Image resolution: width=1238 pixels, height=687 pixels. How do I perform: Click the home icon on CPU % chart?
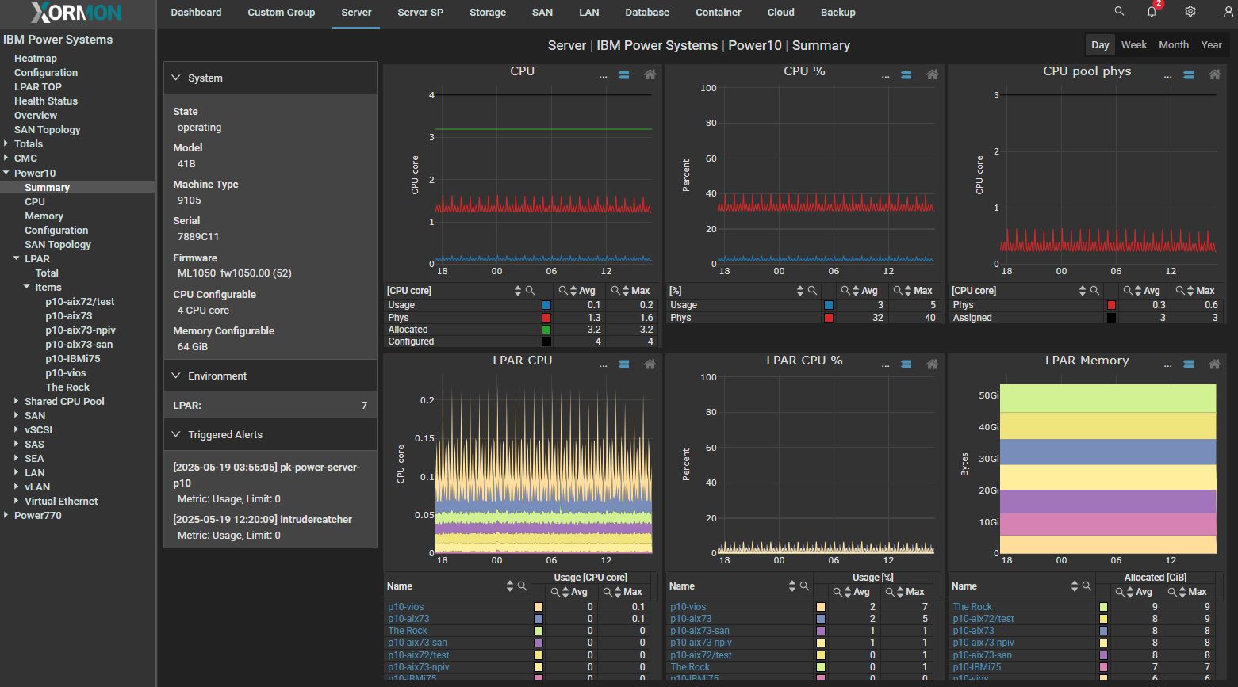click(x=932, y=74)
